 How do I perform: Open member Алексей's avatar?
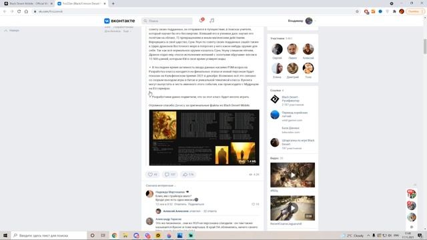tap(308, 49)
